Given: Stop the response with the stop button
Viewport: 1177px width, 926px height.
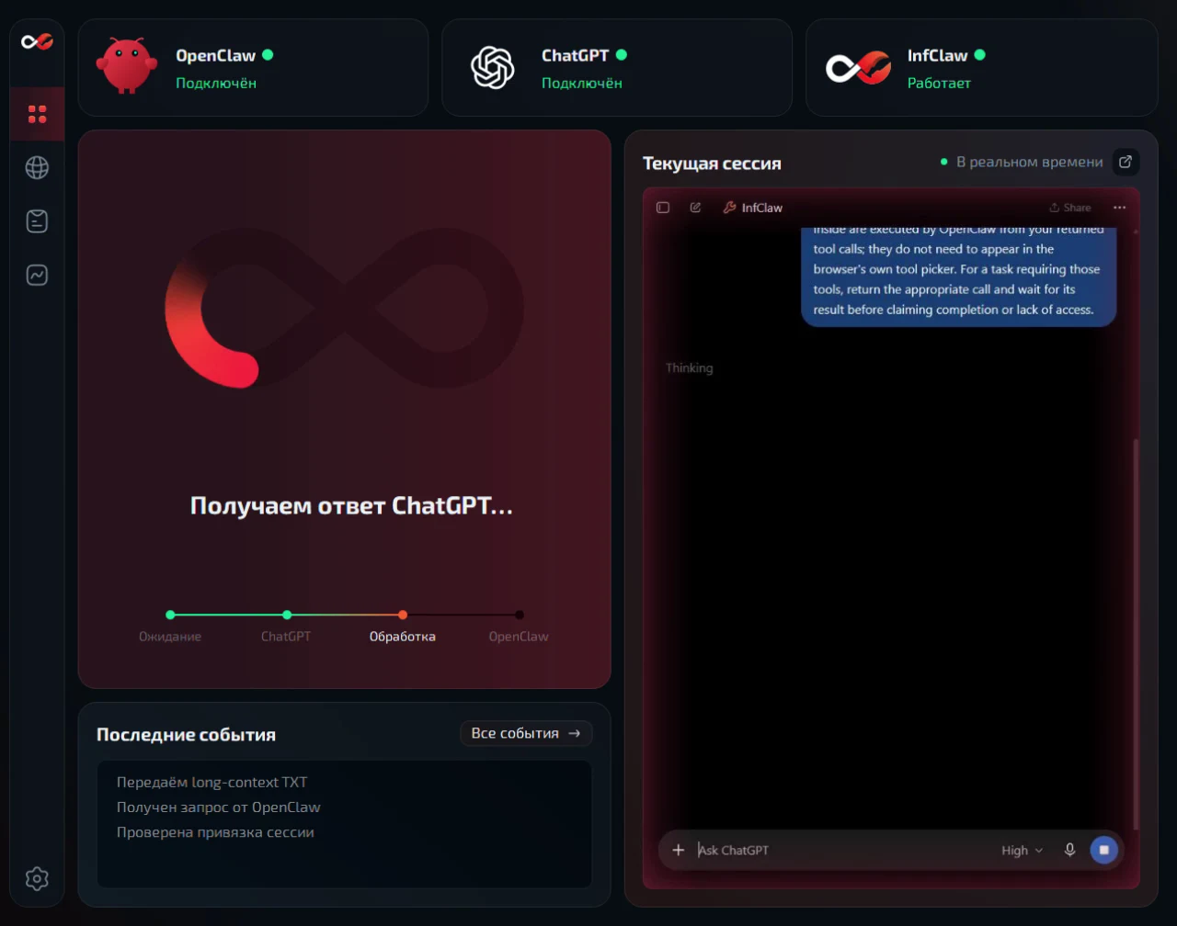Looking at the screenshot, I should 1103,850.
